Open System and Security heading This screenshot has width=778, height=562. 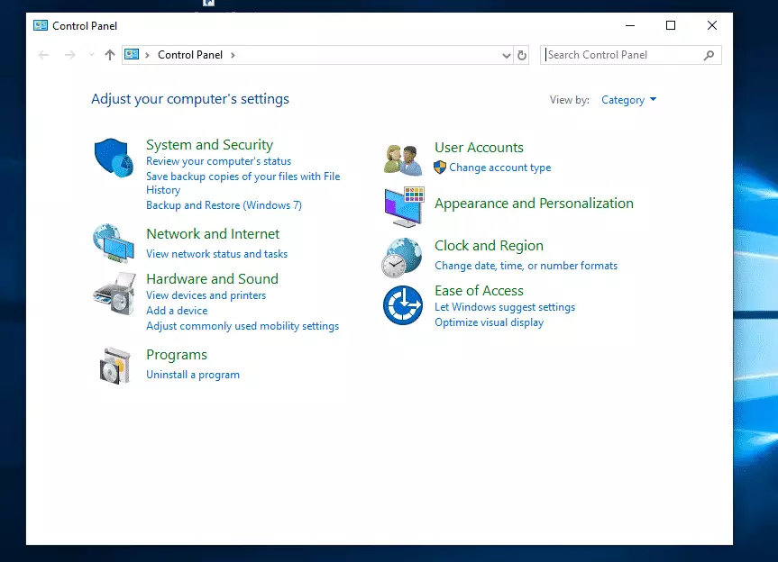tap(209, 145)
